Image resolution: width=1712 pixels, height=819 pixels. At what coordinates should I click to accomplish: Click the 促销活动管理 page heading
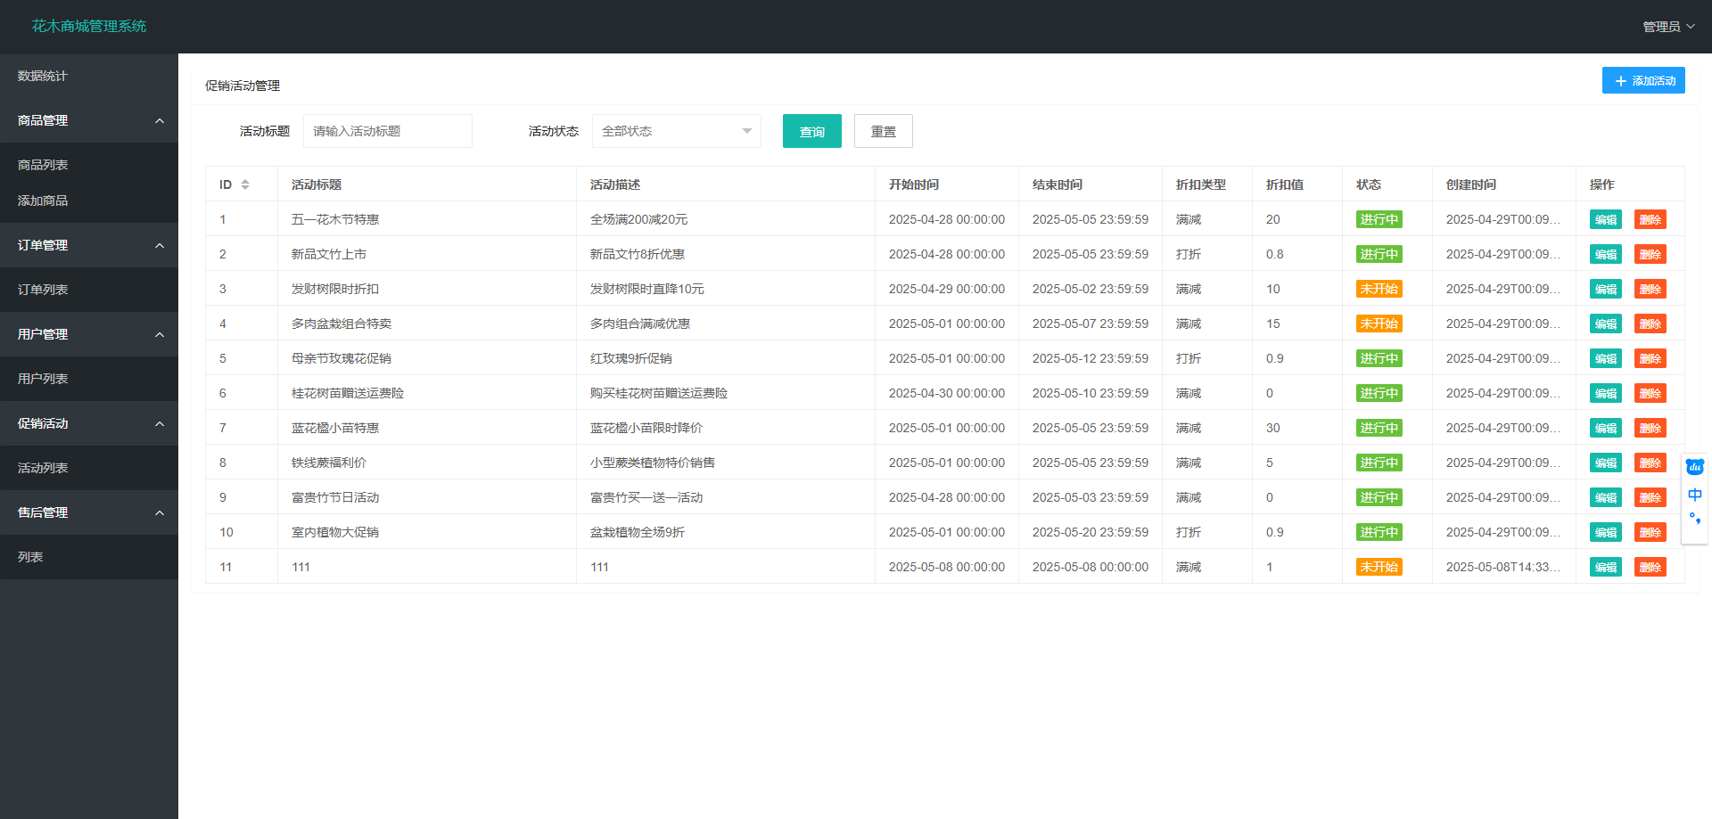243,86
